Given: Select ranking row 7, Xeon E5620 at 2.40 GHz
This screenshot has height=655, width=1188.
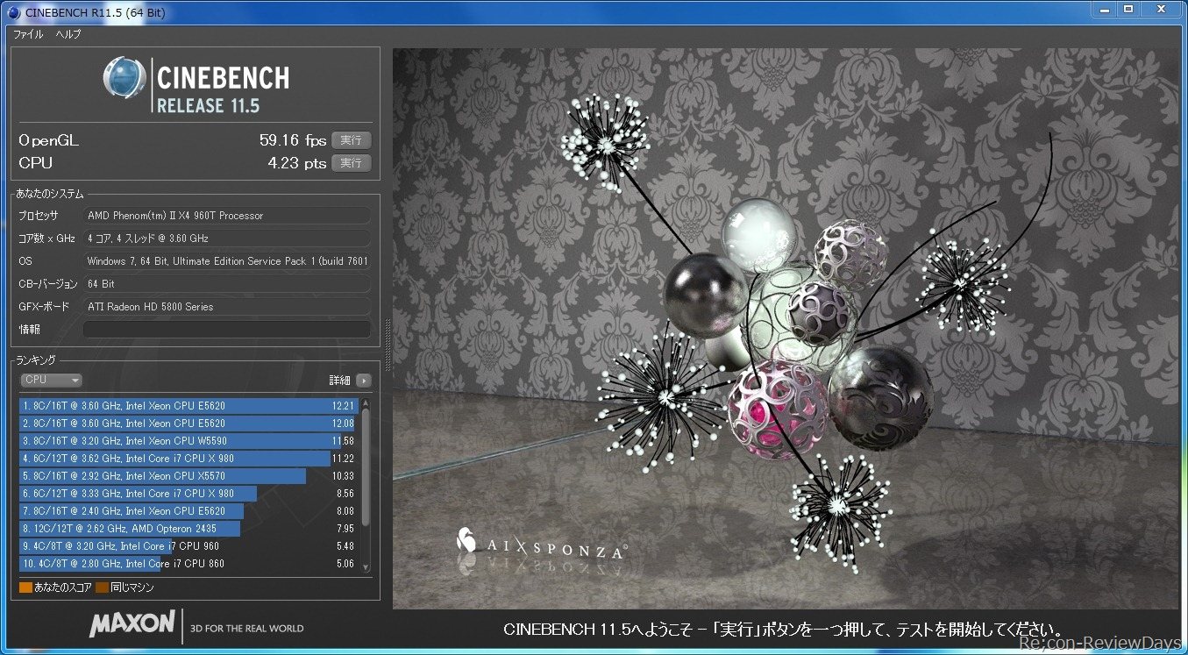Looking at the screenshot, I should (189, 511).
